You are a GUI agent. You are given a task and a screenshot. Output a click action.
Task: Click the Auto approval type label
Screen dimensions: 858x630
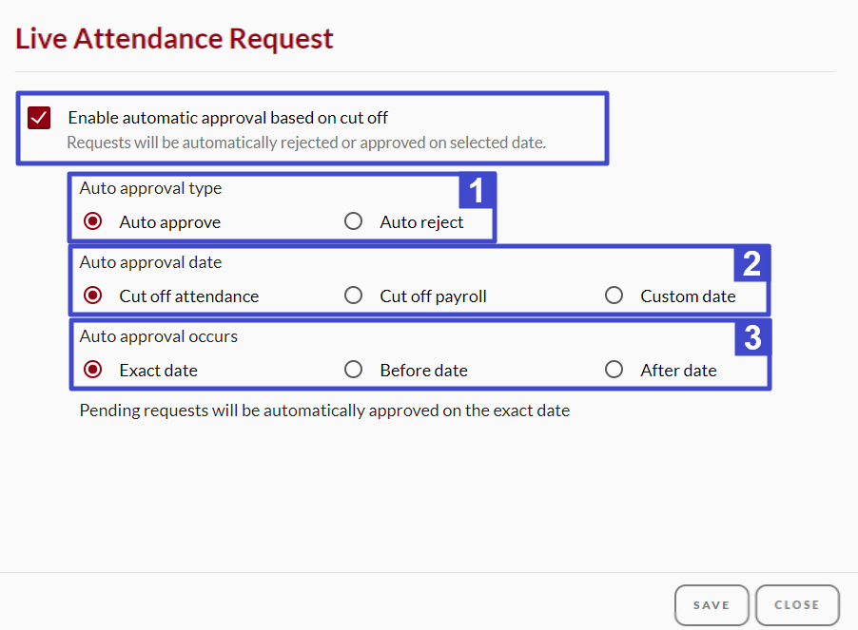pyautogui.click(x=150, y=188)
